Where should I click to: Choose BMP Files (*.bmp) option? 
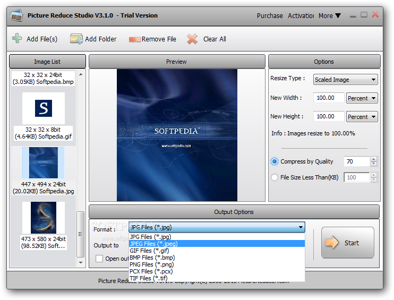point(217,258)
